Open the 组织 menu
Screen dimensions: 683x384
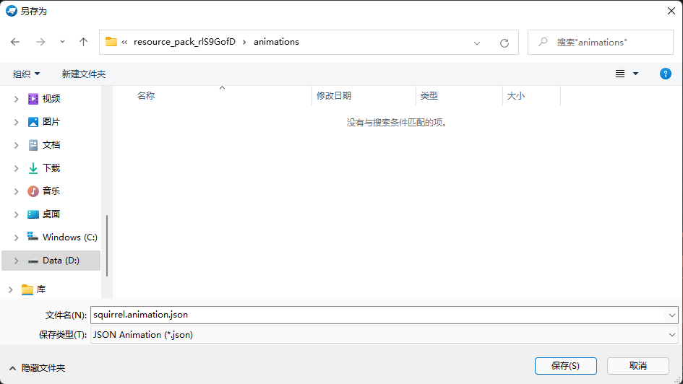[26, 74]
